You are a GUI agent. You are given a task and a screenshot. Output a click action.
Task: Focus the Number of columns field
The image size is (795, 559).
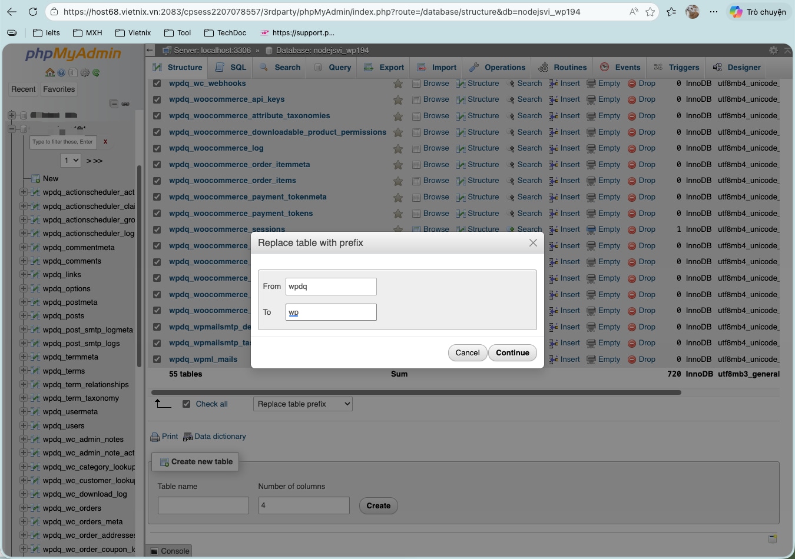point(304,505)
